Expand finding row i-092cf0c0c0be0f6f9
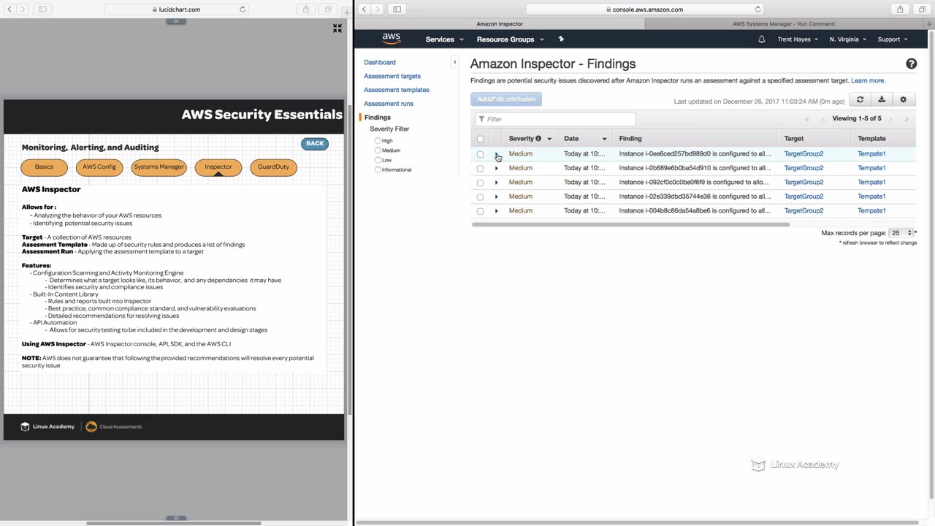This screenshot has width=935, height=526. 496,183
